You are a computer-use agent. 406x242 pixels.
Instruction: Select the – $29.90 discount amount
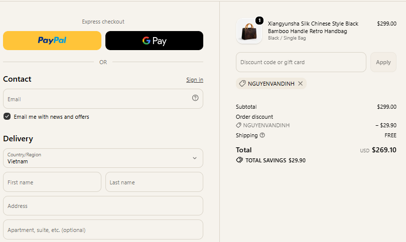click(x=386, y=125)
